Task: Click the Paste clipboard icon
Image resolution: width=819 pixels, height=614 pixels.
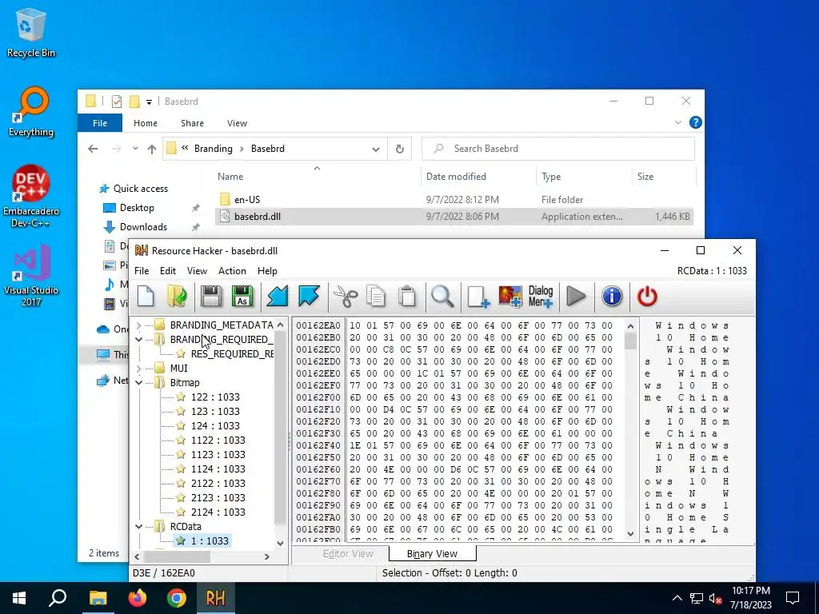Action: [x=407, y=296]
